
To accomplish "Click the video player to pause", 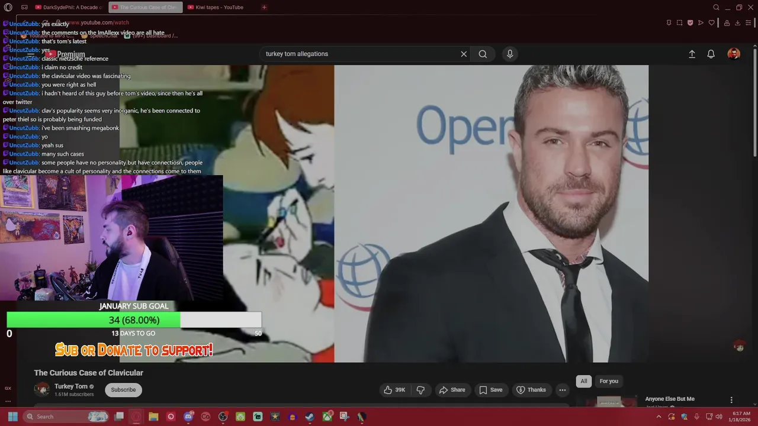I will [x=384, y=214].
